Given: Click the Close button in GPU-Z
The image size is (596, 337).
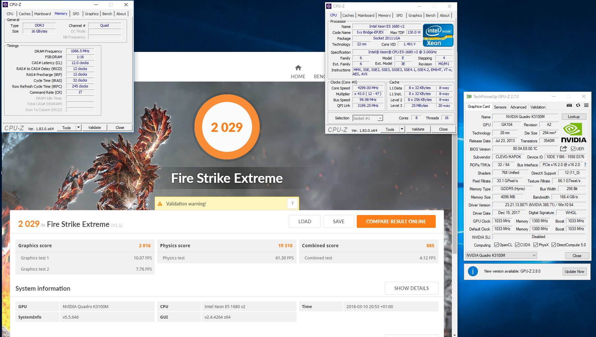Looking at the screenshot, I should 577,256.
